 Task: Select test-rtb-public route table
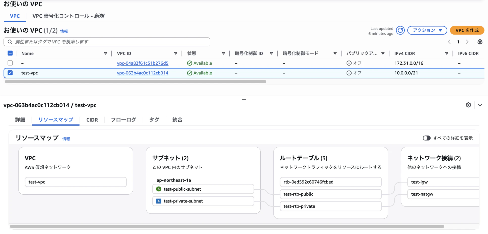click(331, 194)
